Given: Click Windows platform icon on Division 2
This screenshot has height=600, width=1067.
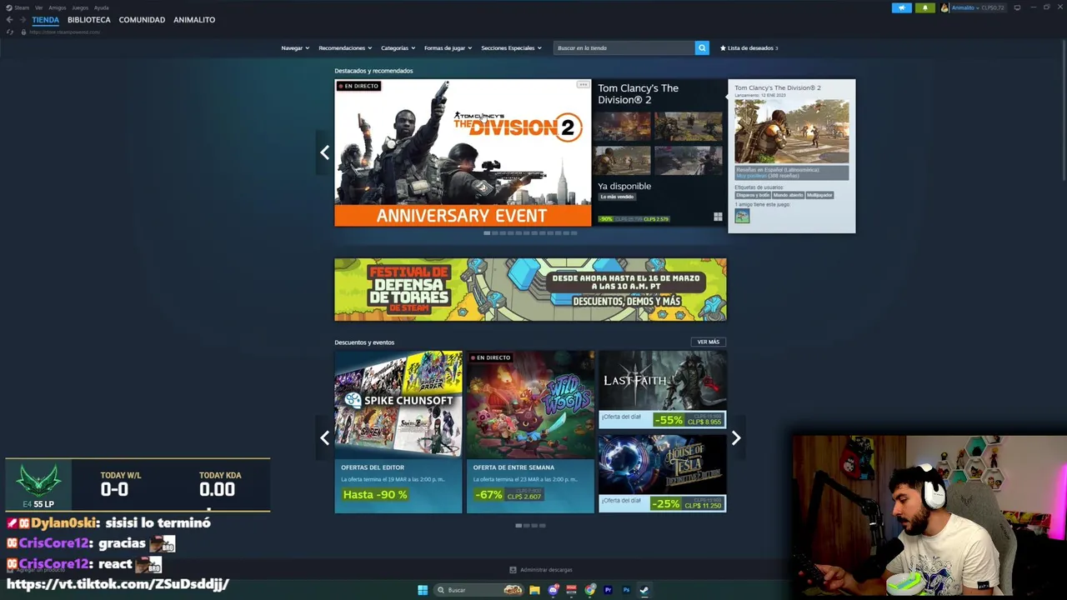Looking at the screenshot, I should tap(718, 217).
